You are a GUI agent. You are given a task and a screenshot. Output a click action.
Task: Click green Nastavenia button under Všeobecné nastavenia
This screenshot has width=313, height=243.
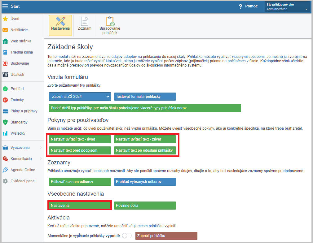pos(80,206)
